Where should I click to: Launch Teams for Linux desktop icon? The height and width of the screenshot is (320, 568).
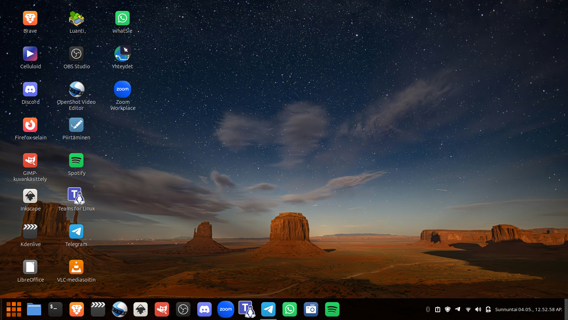tap(76, 196)
